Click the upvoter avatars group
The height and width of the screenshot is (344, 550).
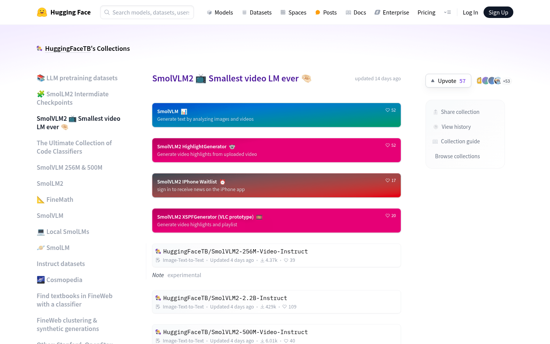[489, 81]
